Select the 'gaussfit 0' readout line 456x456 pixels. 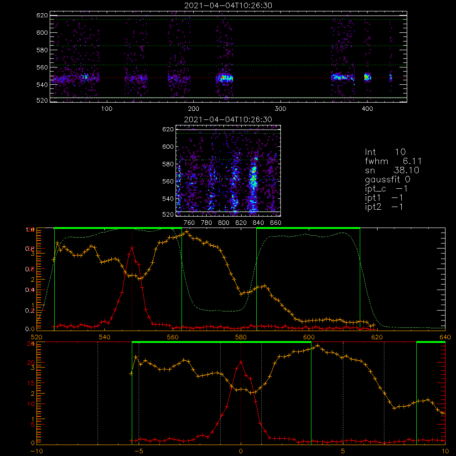(x=388, y=179)
